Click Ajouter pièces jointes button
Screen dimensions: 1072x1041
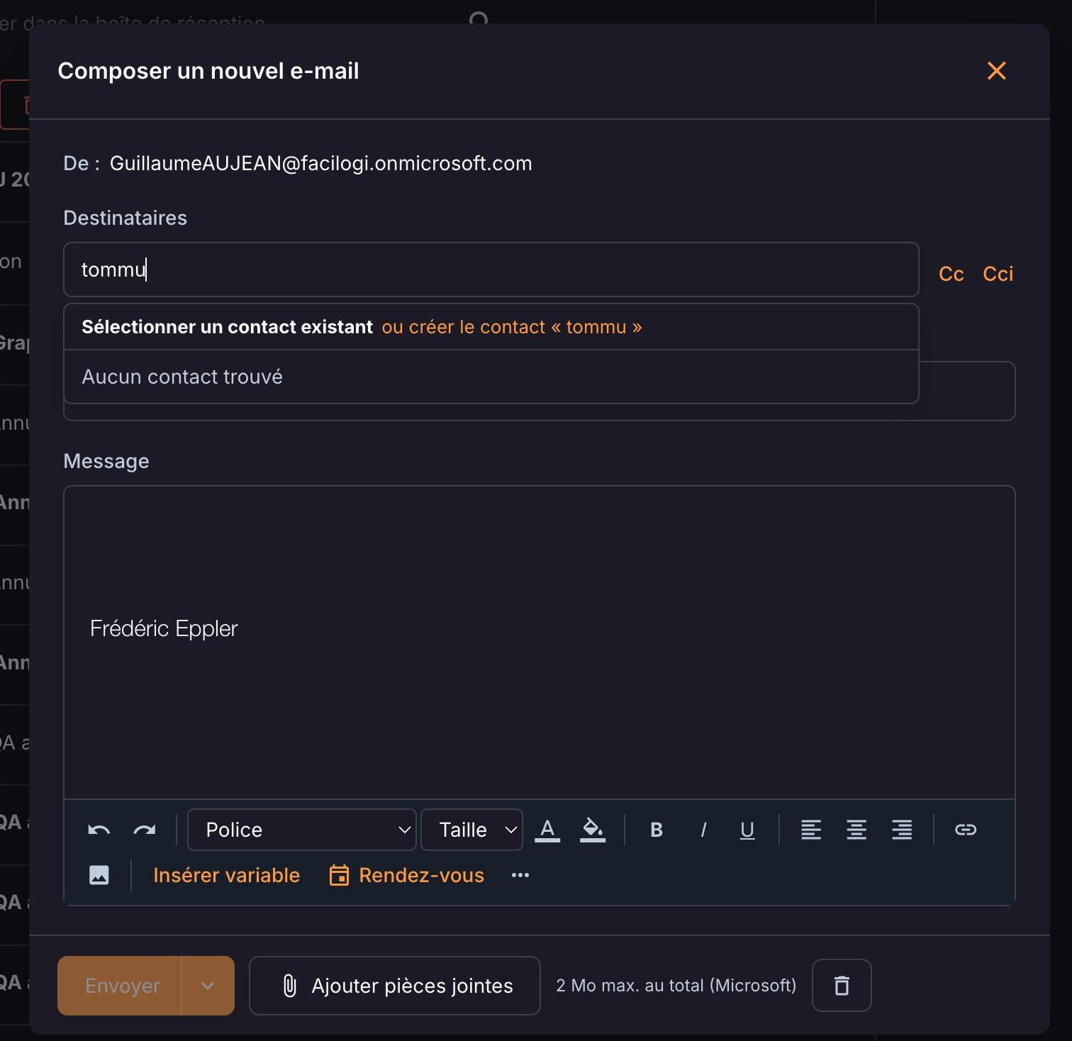click(x=395, y=986)
